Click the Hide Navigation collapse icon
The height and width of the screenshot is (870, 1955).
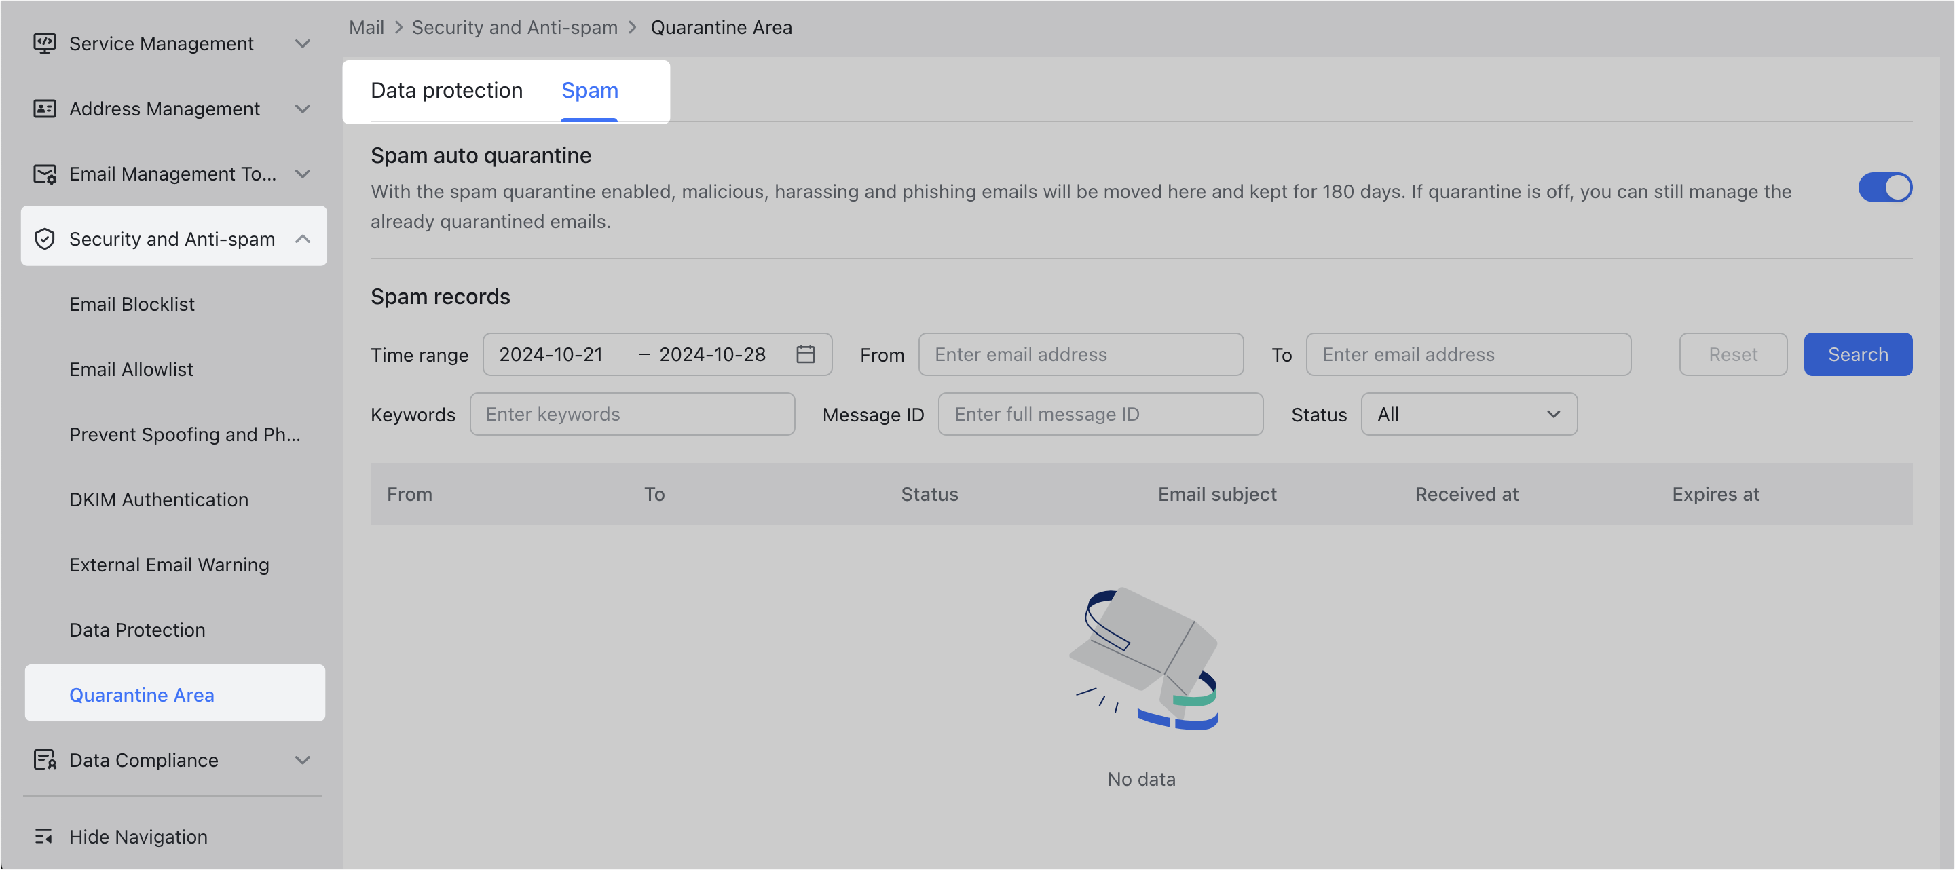pos(44,837)
